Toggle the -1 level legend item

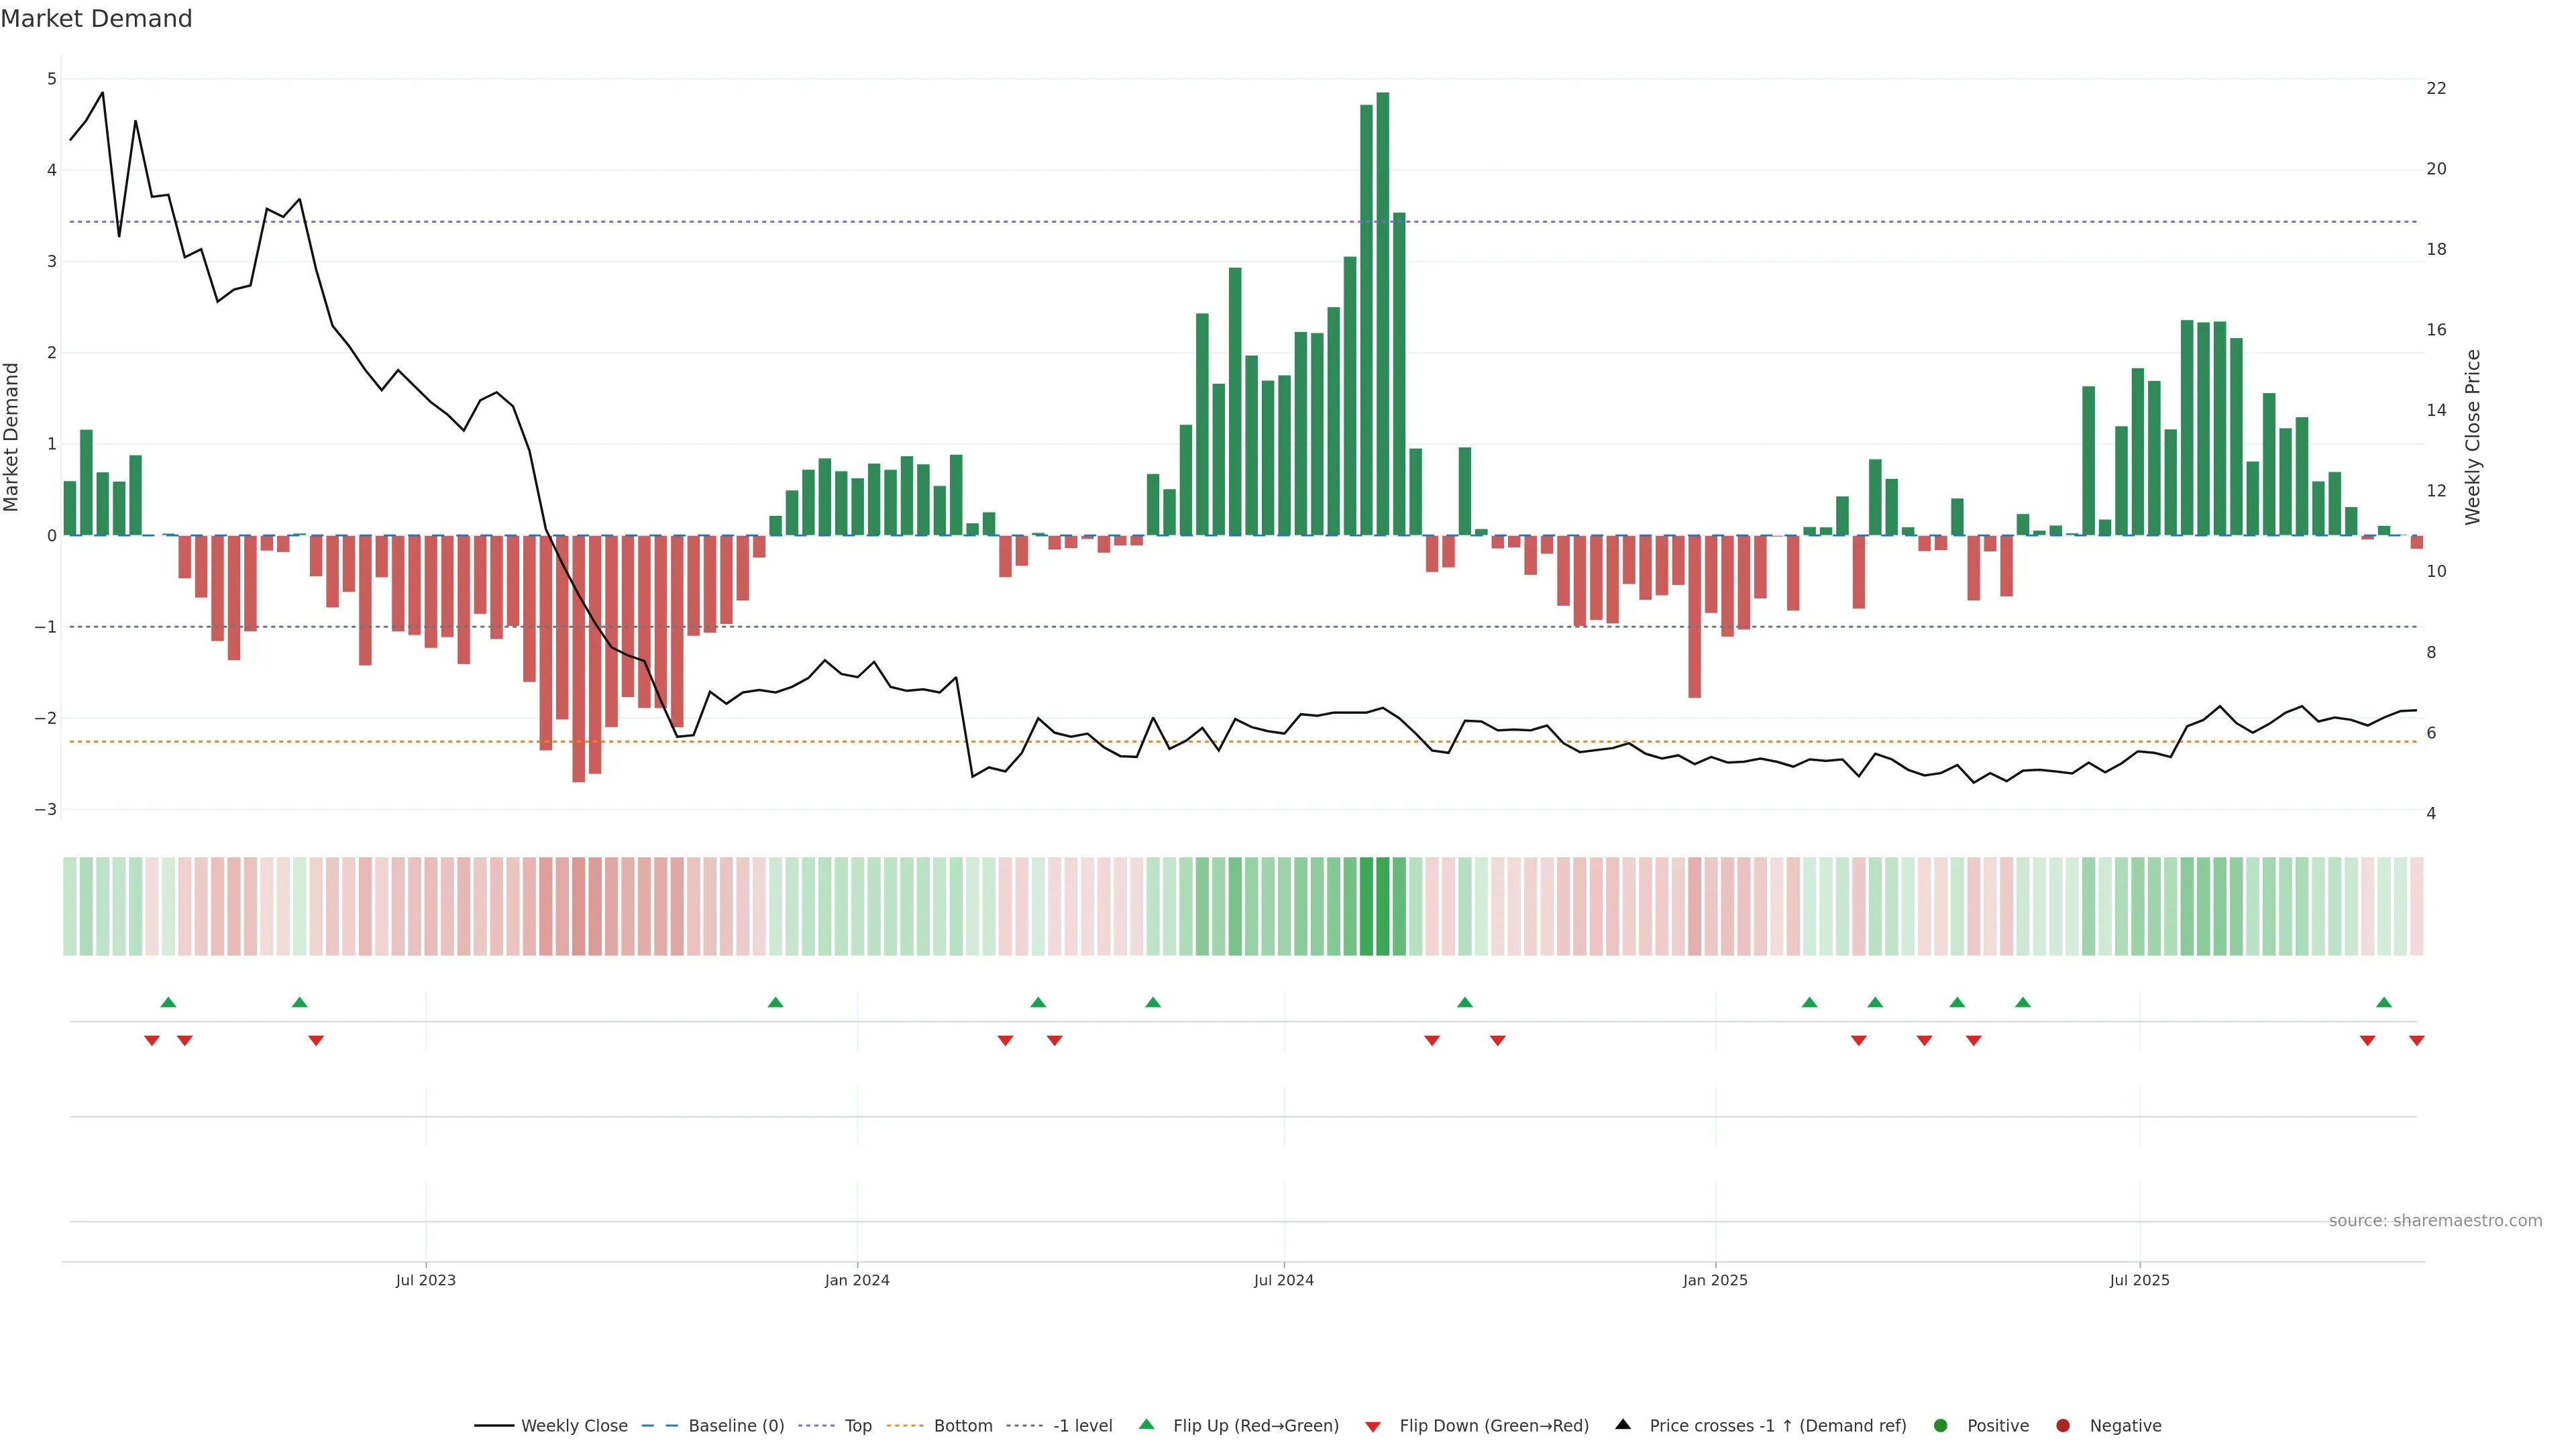coord(1082,1426)
